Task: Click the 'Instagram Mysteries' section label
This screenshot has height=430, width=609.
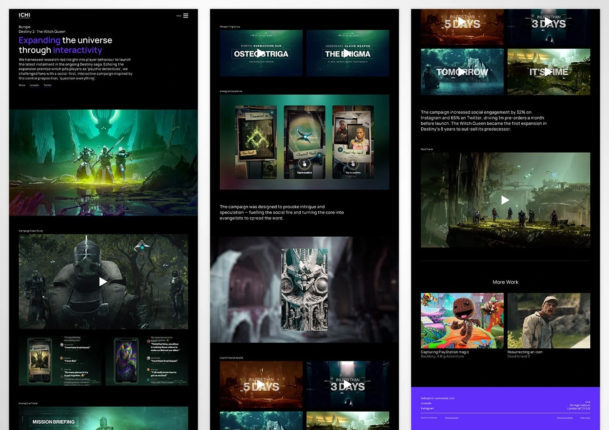Action: point(231,91)
